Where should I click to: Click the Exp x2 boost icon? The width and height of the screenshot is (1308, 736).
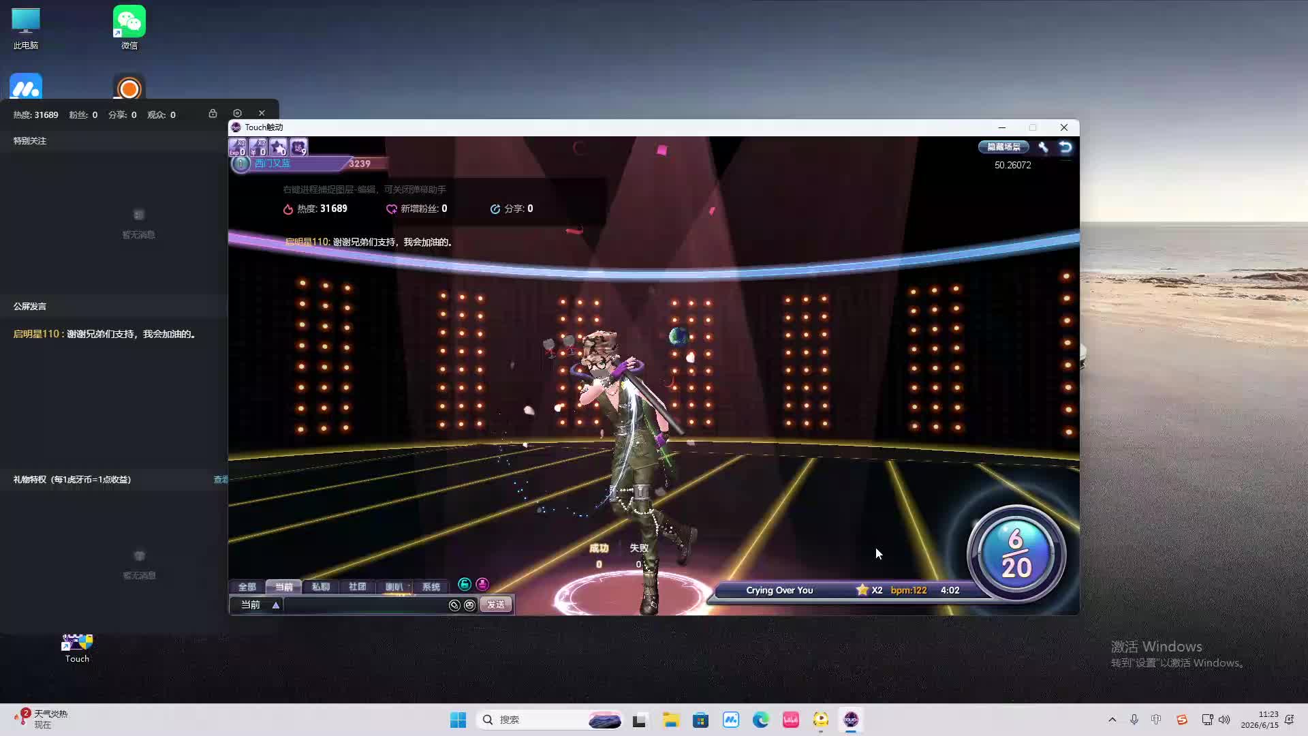click(238, 147)
